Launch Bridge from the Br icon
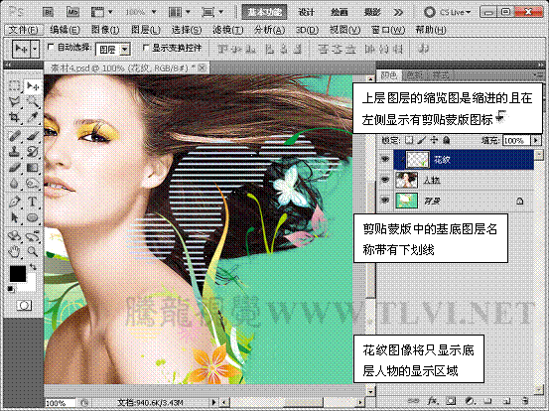The image size is (549, 411). click(x=48, y=12)
